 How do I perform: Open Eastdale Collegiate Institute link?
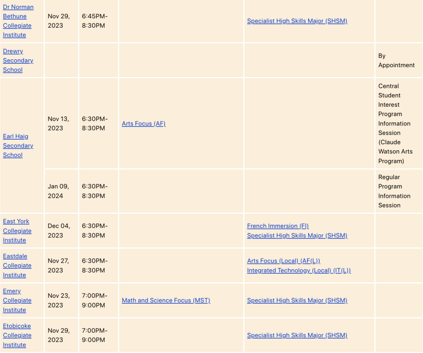click(17, 265)
